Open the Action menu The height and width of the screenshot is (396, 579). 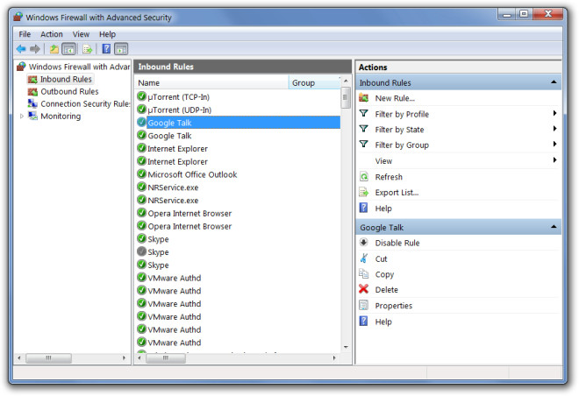[52, 34]
